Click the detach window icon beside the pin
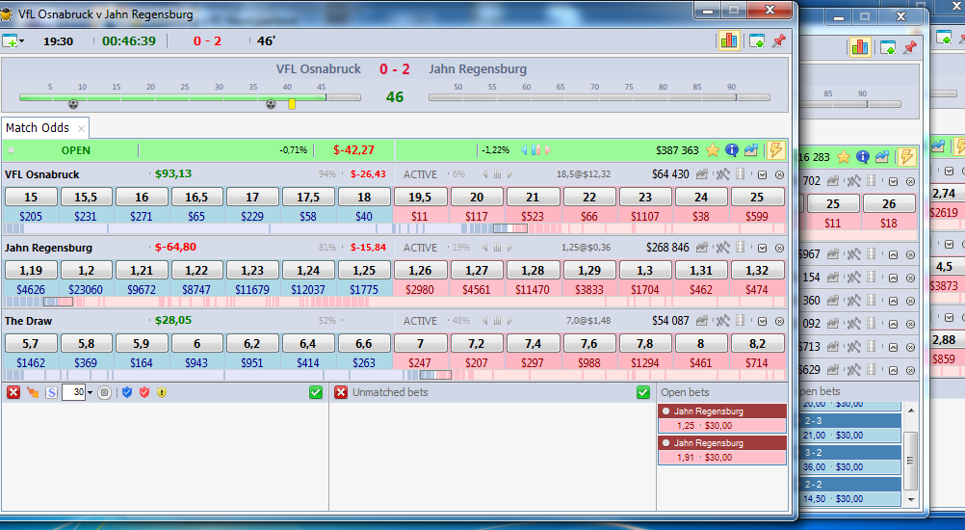This screenshot has height=530, width=965. click(757, 41)
